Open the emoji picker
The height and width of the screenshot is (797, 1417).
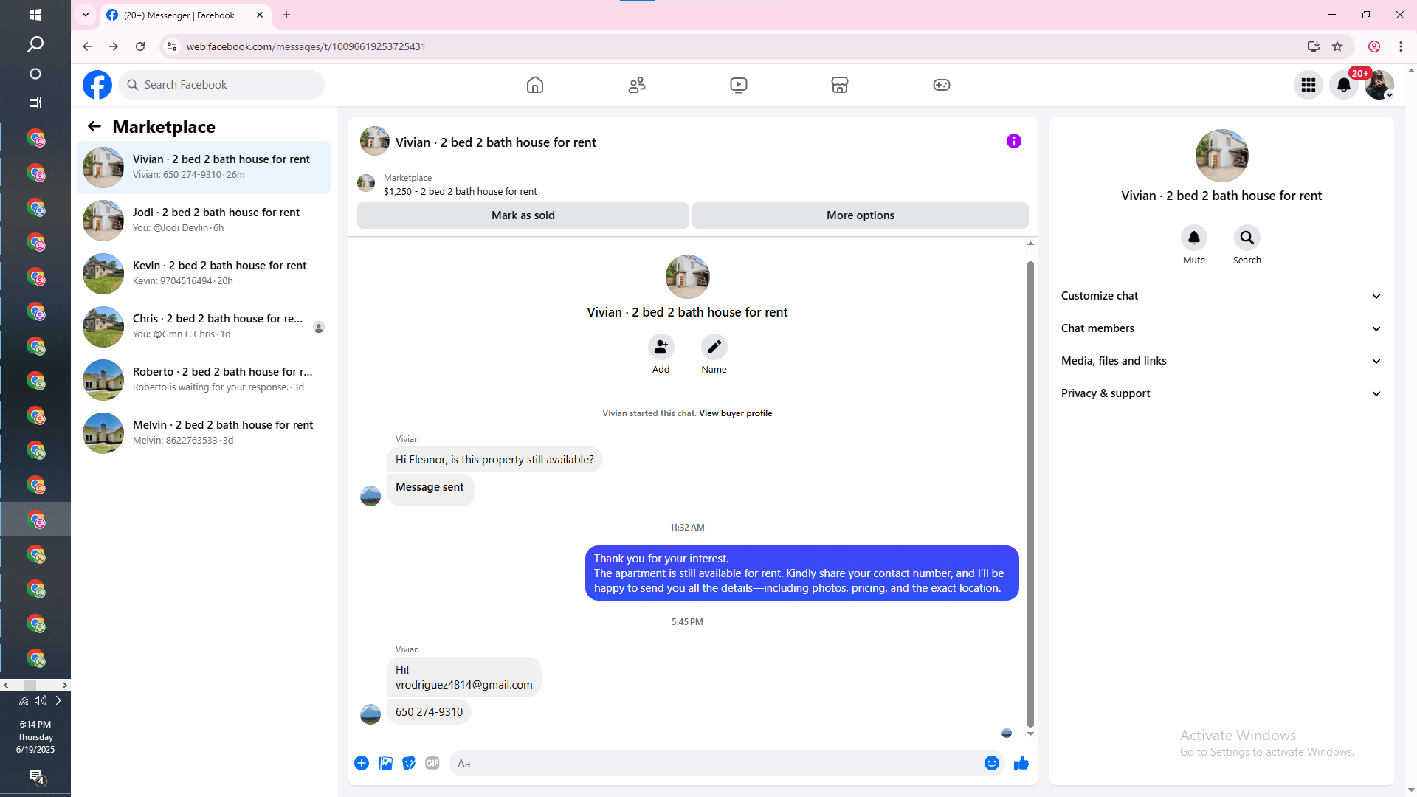click(x=992, y=763)
